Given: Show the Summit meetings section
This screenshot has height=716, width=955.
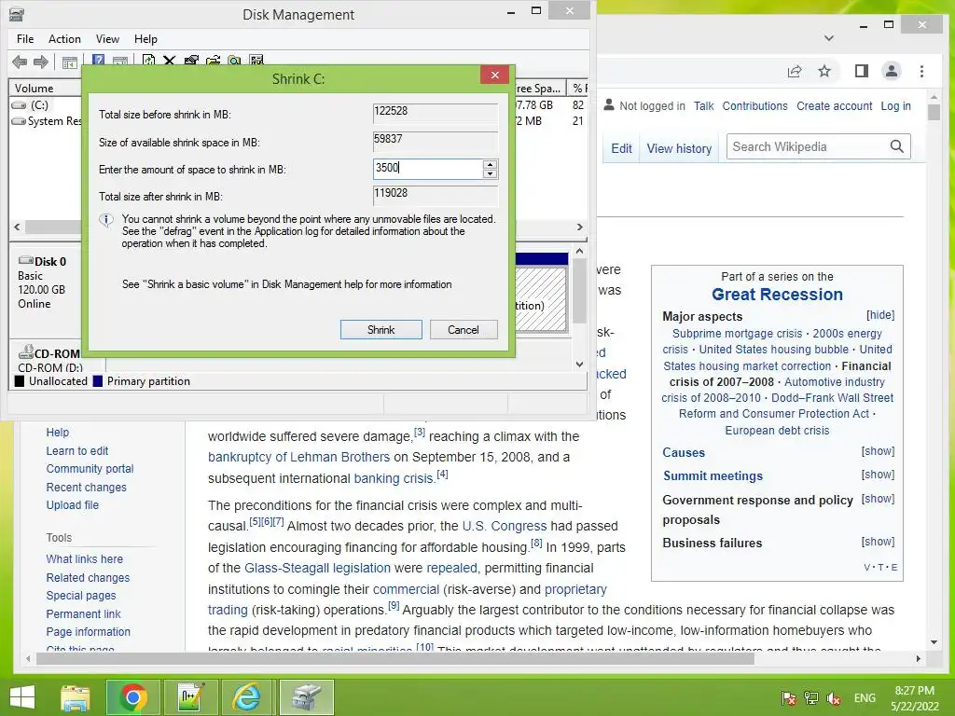Looking at the screenshot, I should (x=878, y=475).
